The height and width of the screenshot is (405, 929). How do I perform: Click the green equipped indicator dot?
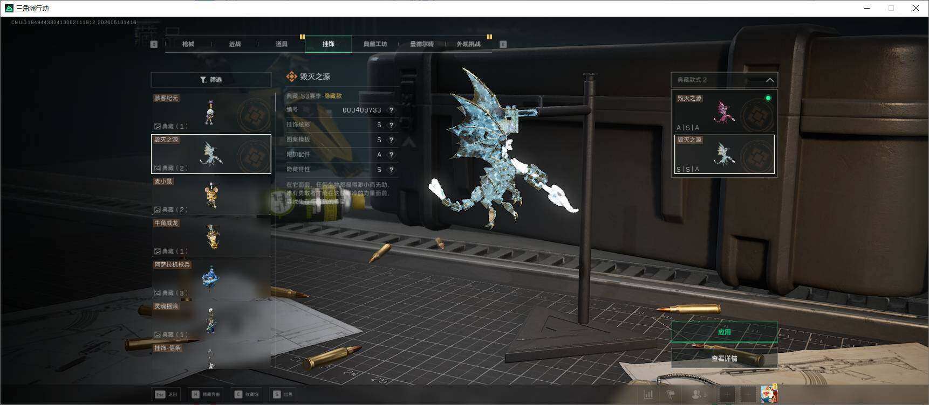tap(768, 98)
